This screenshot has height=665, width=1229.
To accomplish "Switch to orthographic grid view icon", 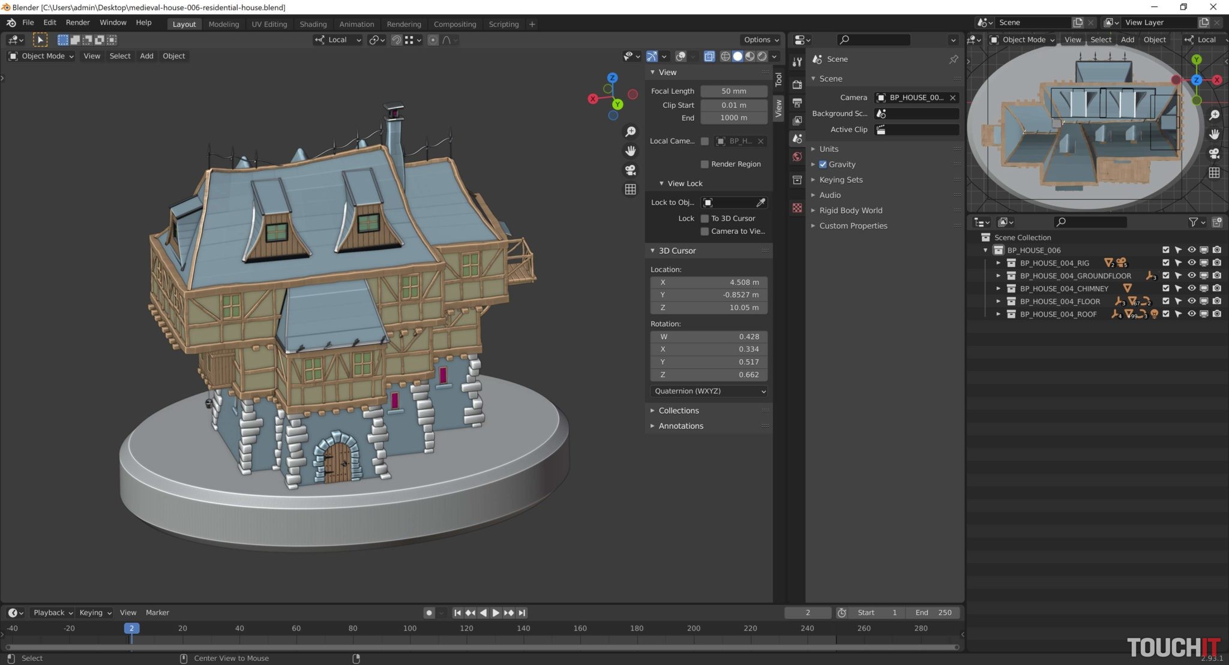I will (630, 189).
